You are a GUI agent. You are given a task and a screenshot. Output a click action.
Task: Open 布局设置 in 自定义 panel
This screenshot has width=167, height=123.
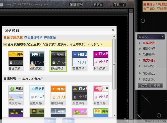click(149, 66)
